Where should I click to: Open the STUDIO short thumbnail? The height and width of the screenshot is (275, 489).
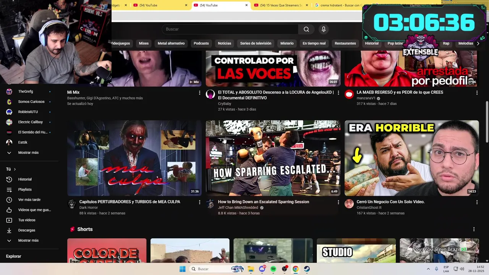coord(356,251)
